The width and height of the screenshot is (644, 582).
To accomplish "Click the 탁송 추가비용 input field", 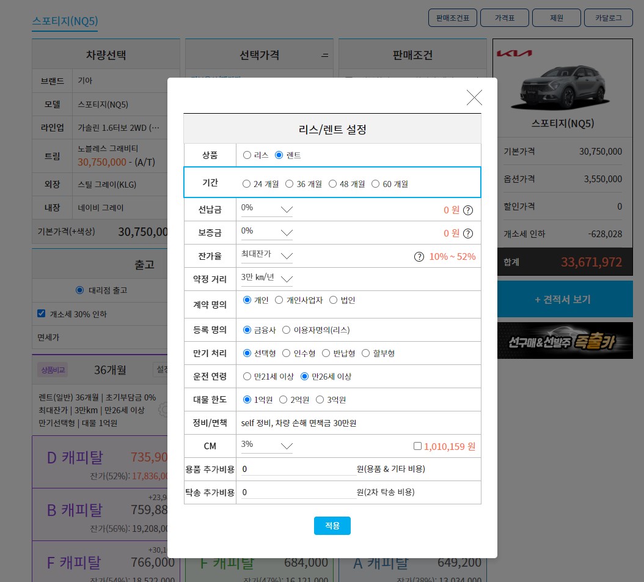I will [299, 492].
